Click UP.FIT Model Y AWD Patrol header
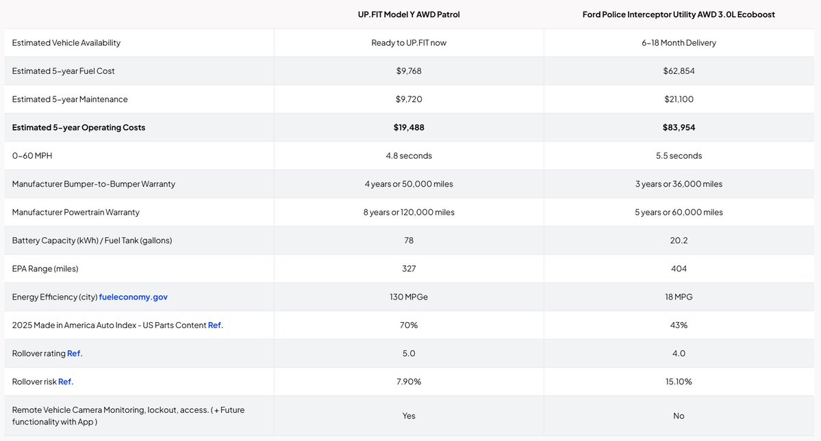Viewport: 821px width, 441px height. click(409, 14)
